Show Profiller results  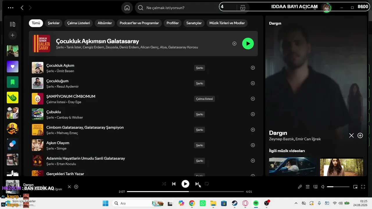(x=173, y=23)
